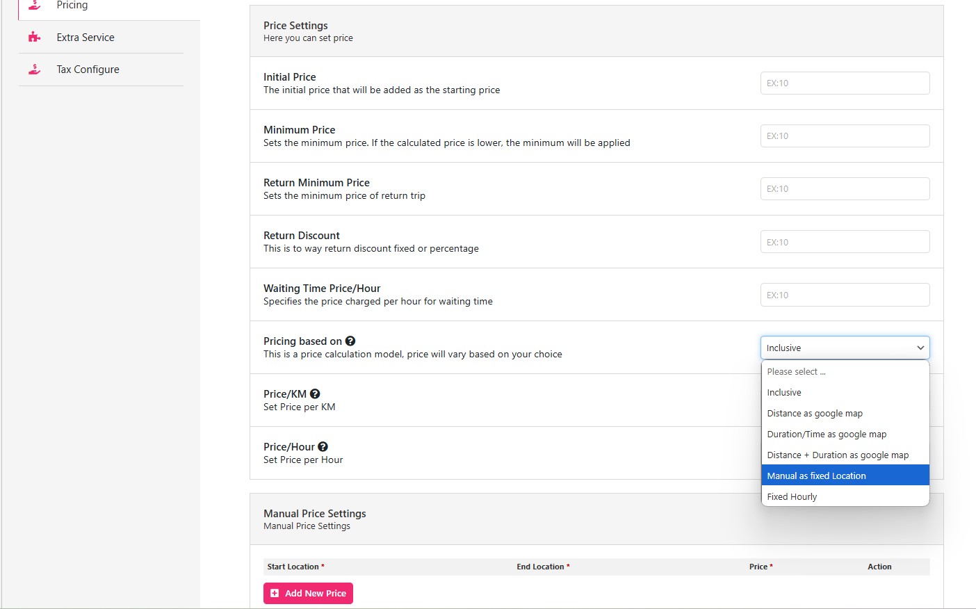Open the Pricing tab in sidebar
The width and height of the screenshot is (976, 609).
point(108,6)
